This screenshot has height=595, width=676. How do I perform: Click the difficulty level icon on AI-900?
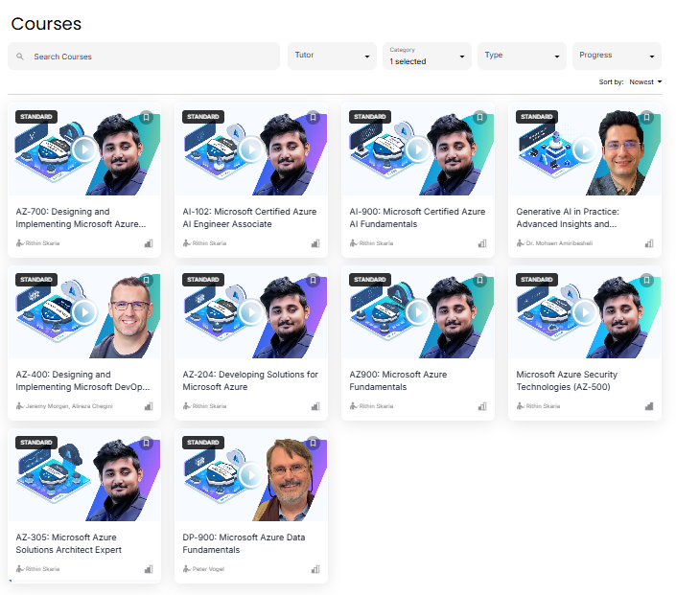coord(482,243)
